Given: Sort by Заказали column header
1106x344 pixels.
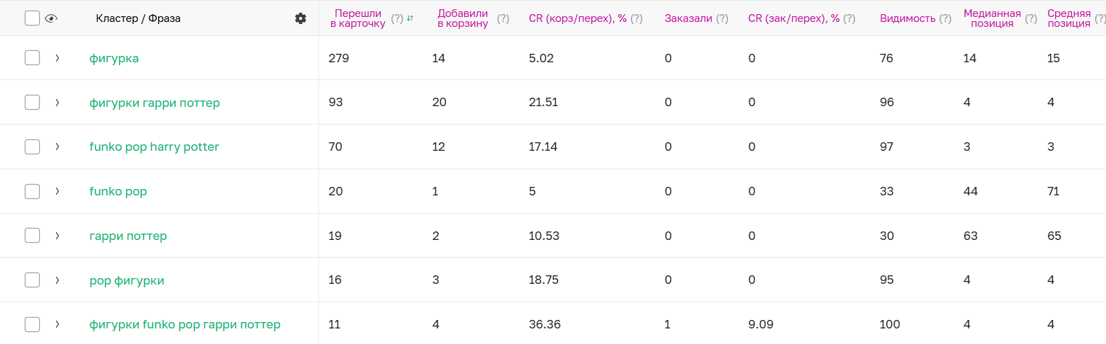Looking at the screenshot, I should [688, 18].
